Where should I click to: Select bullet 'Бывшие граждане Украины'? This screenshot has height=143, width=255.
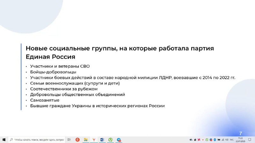pos(97,106)
